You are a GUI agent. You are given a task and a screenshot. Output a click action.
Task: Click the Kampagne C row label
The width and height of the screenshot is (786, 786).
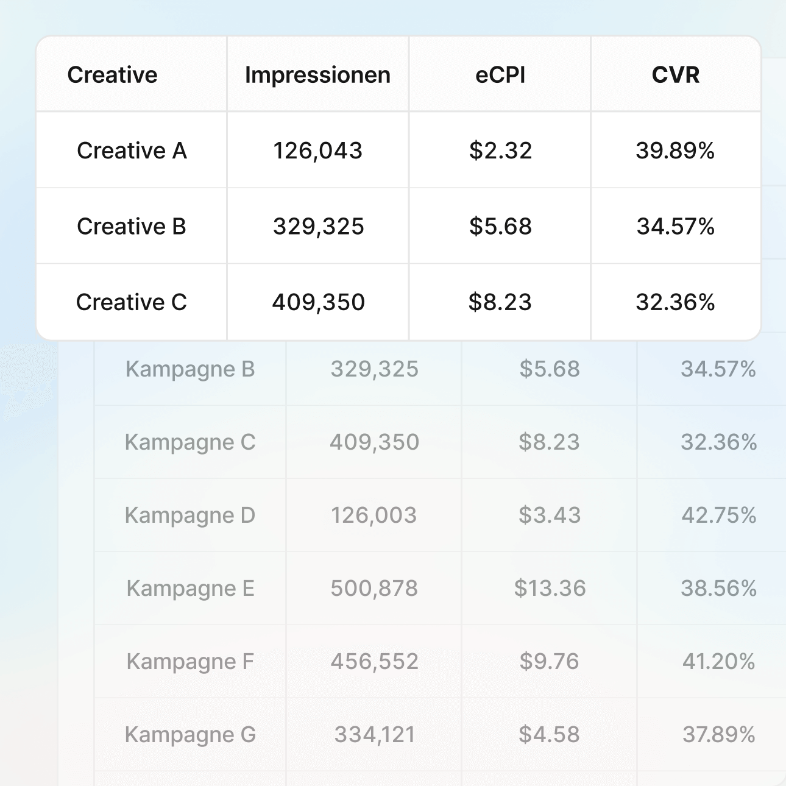pyautogui.click(x=190, y=442)
